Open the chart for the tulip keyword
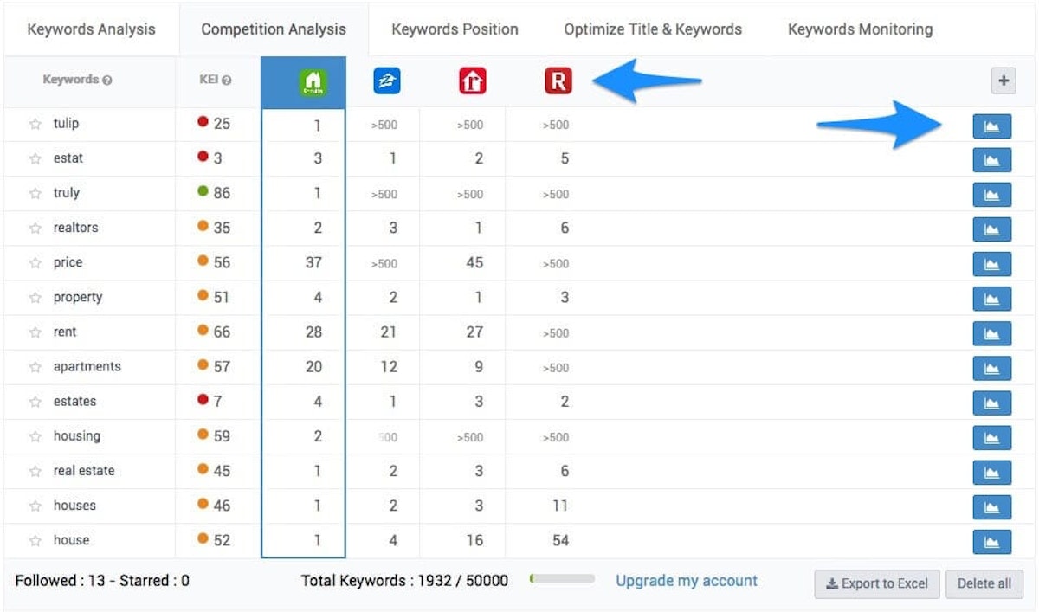1039x612 pixels. click(x=991, y=126)
